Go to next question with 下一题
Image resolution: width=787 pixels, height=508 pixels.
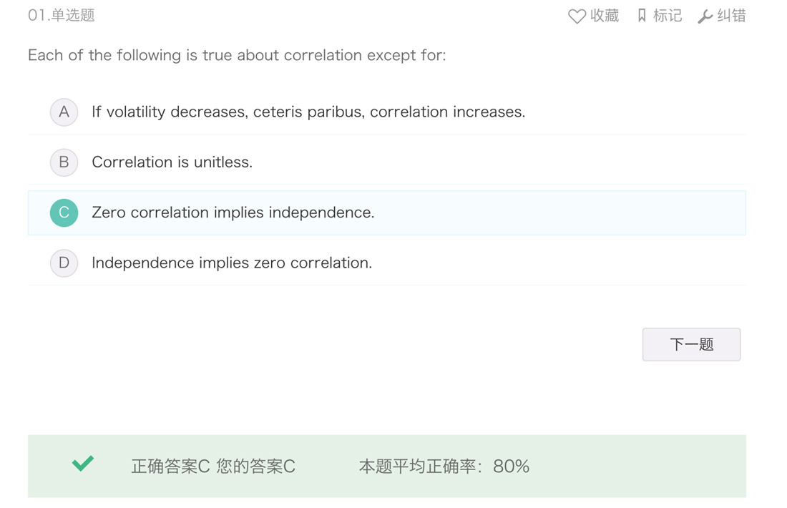coord(691,344)
